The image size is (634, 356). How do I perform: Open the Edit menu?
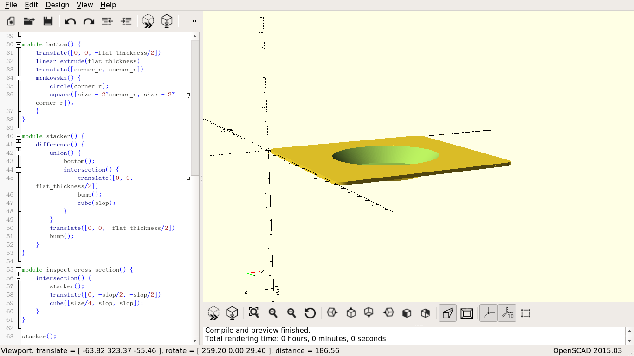[31, 5]
